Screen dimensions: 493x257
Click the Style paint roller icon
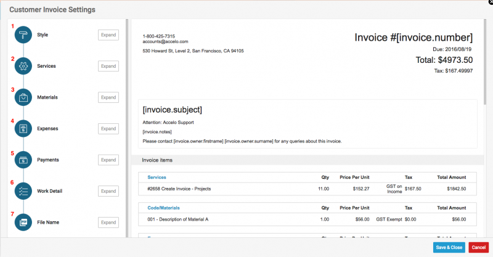pyautogui.click(x=23, y=35)
